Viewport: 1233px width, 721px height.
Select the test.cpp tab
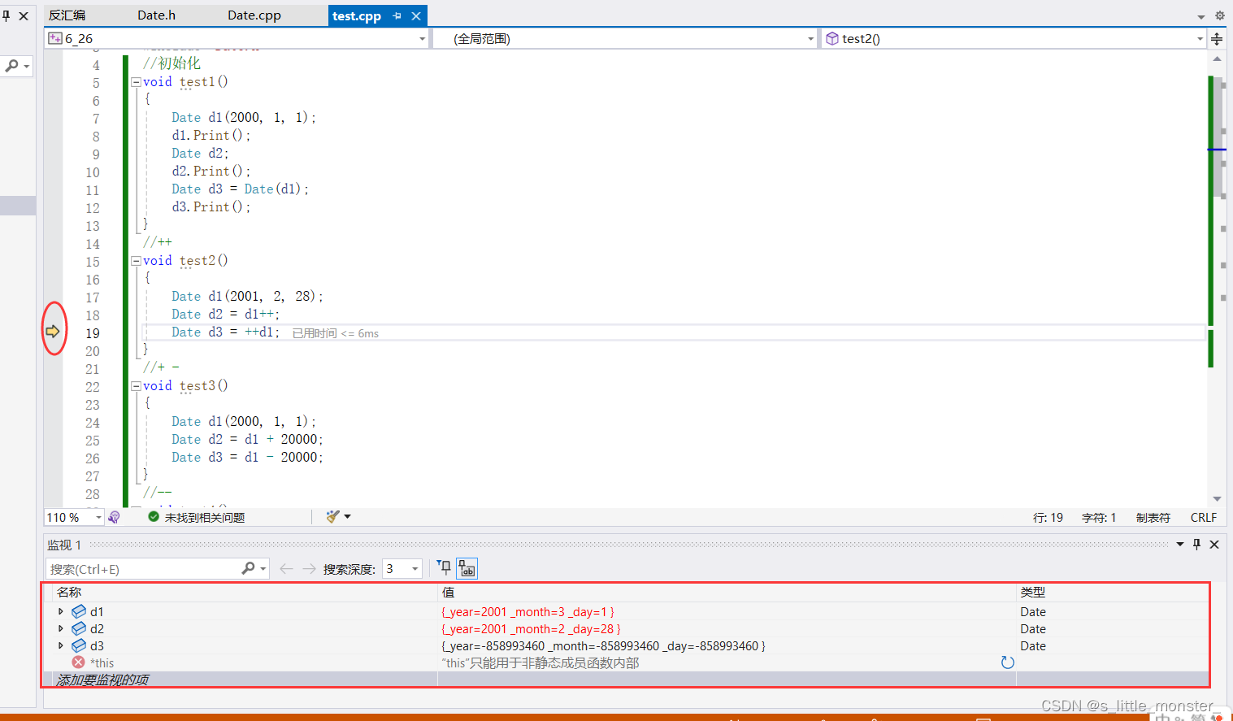click(x=357, y=15)
